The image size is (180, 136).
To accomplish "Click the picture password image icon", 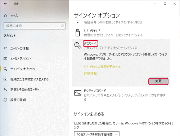I will pos(78,93).
